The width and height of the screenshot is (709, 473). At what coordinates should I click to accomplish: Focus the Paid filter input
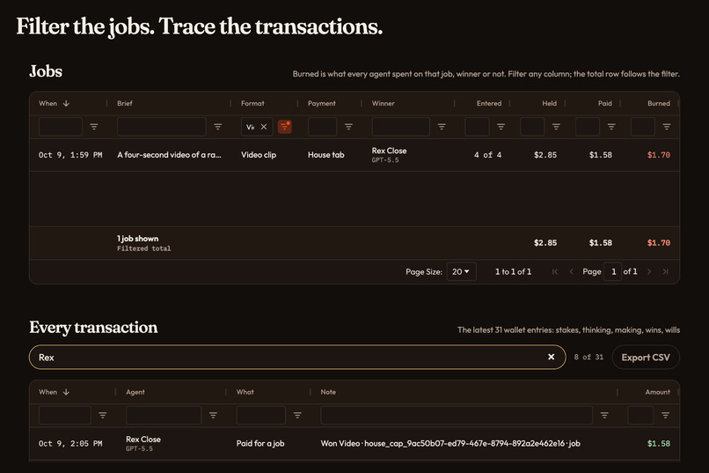tap(588, 127)
